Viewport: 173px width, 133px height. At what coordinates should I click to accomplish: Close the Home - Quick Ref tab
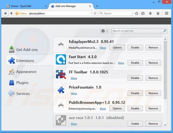(x=46, y=6)
